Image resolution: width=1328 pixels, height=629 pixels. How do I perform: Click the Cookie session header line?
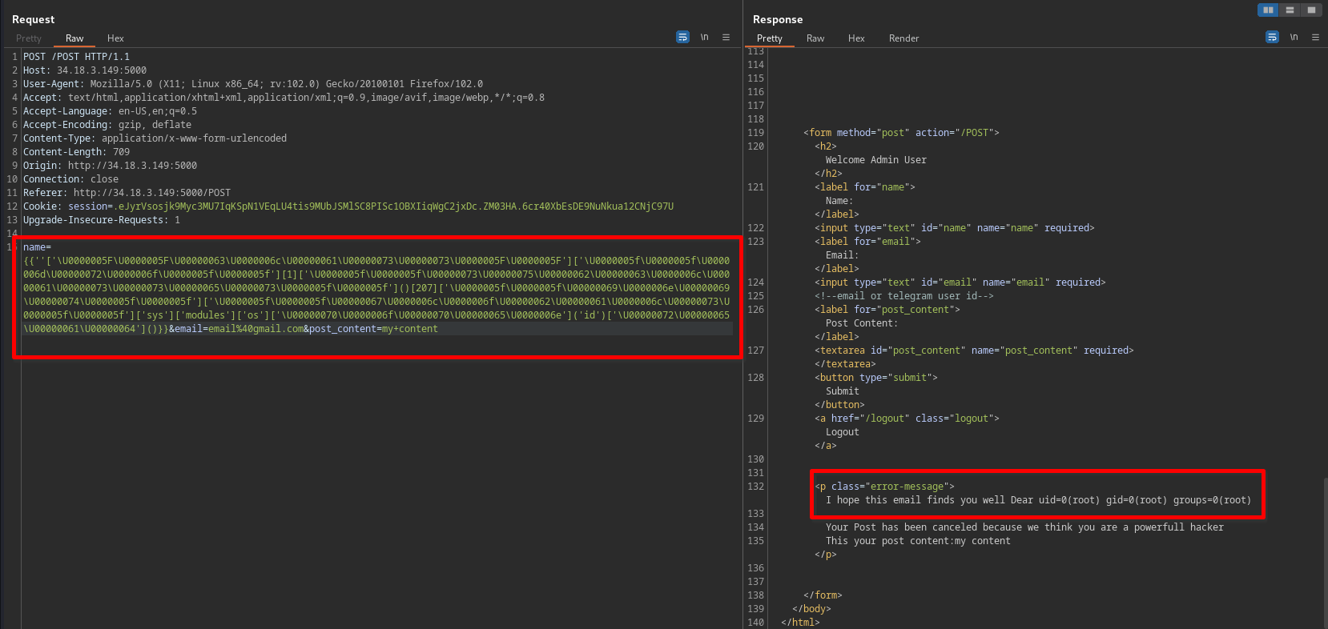(348, 206)
